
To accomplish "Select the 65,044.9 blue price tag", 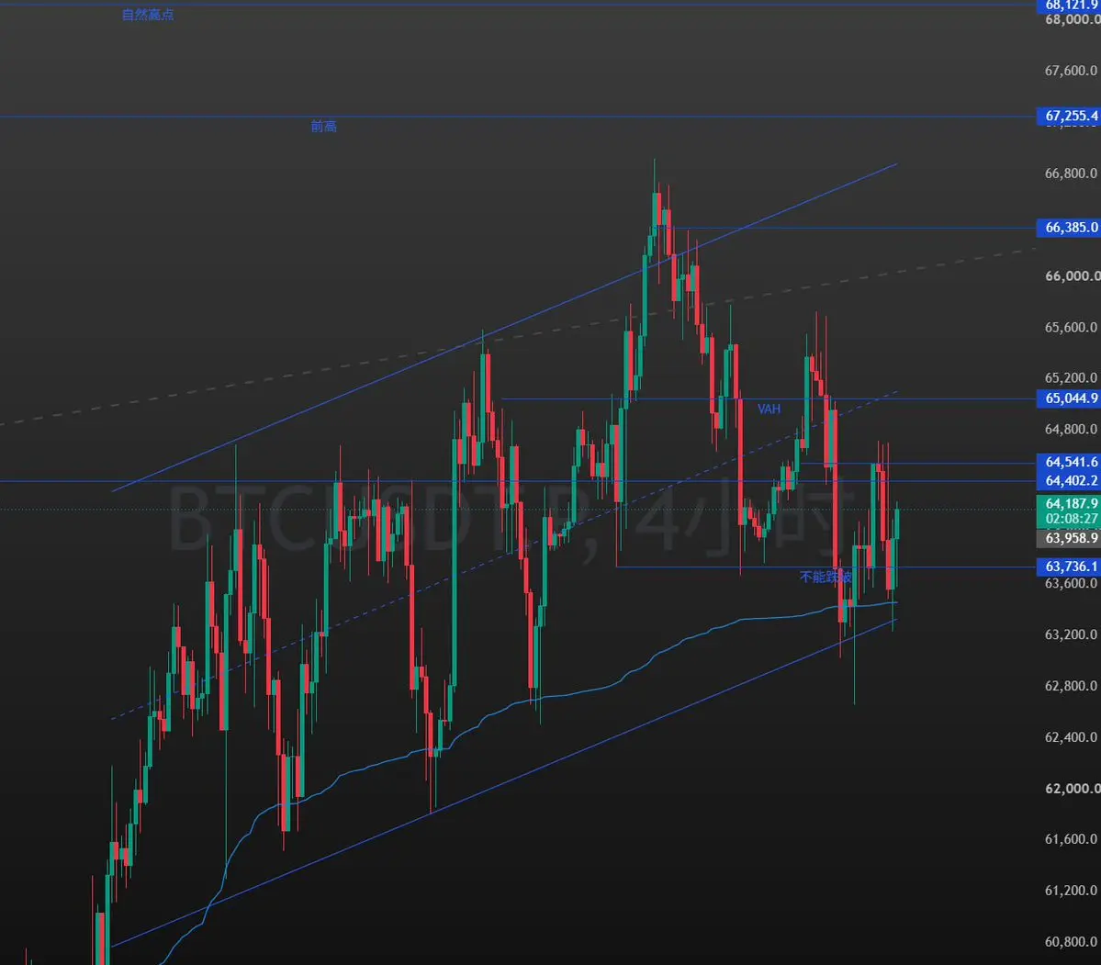I will (1069, 398).
